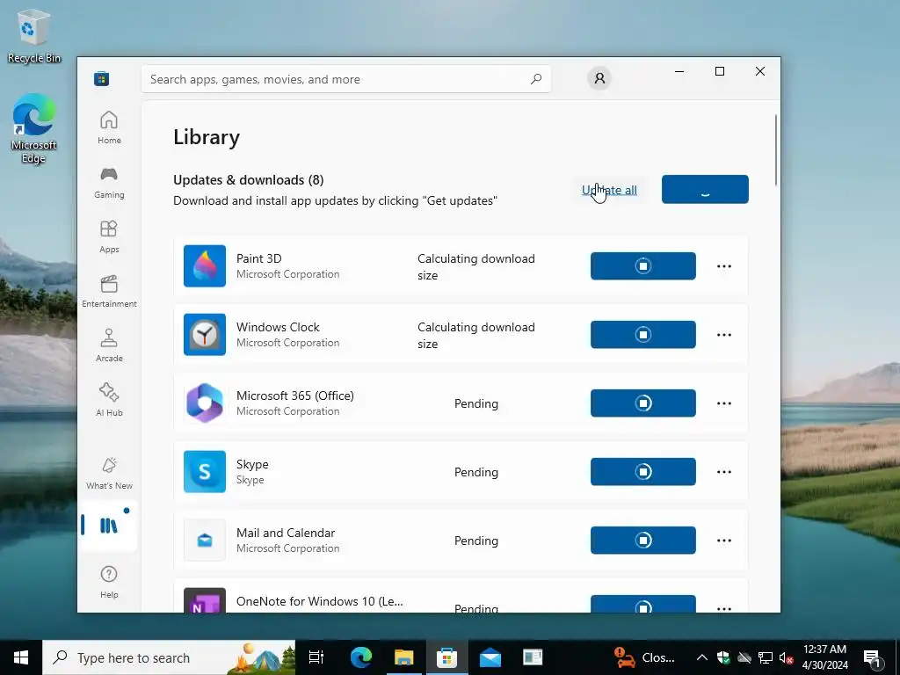Viewport: 900px width, 675px height.
Task: Open the Home section in Store sidebar
Action: coord(109,127)
